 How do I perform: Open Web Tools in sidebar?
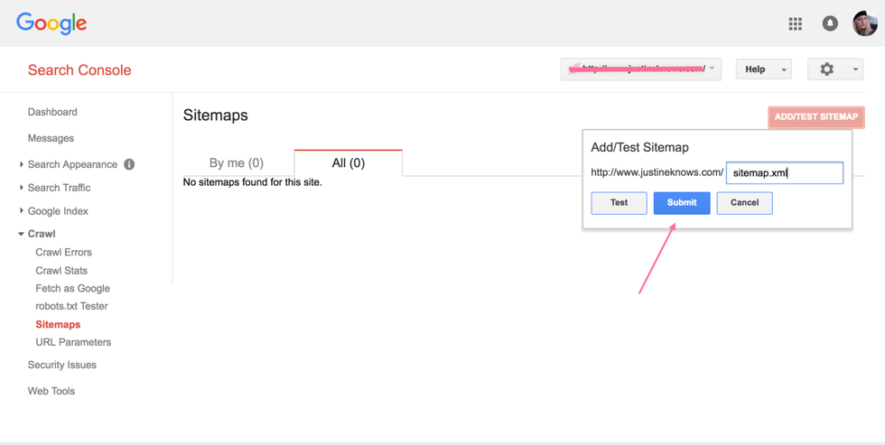point(51,391)
